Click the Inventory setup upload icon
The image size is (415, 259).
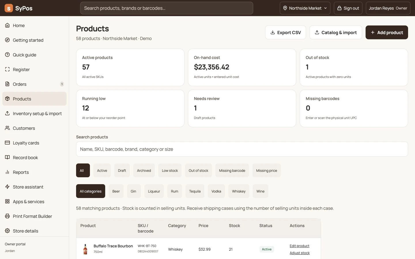pyautogui.click(x=7, y=113)
